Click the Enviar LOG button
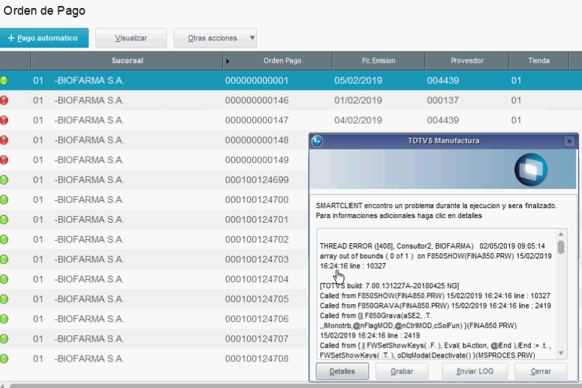Viewport: 582px width, 388px height. pos(475,371)
